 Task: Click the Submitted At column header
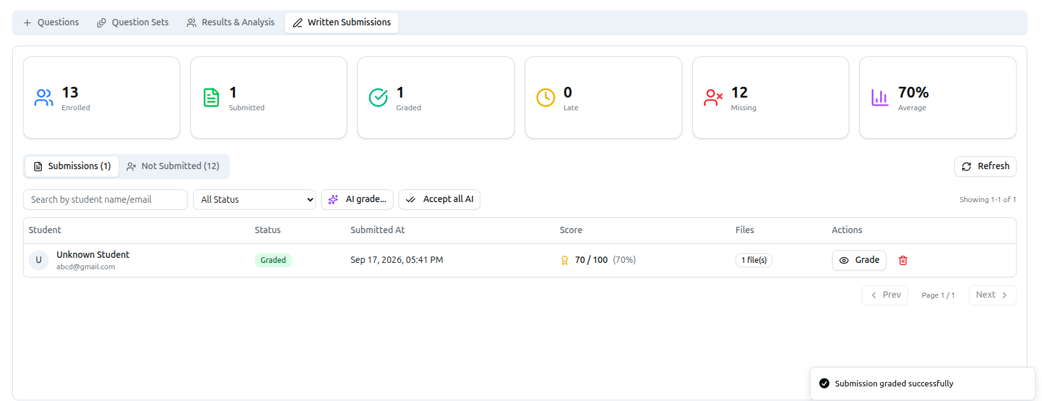point(378,230)
